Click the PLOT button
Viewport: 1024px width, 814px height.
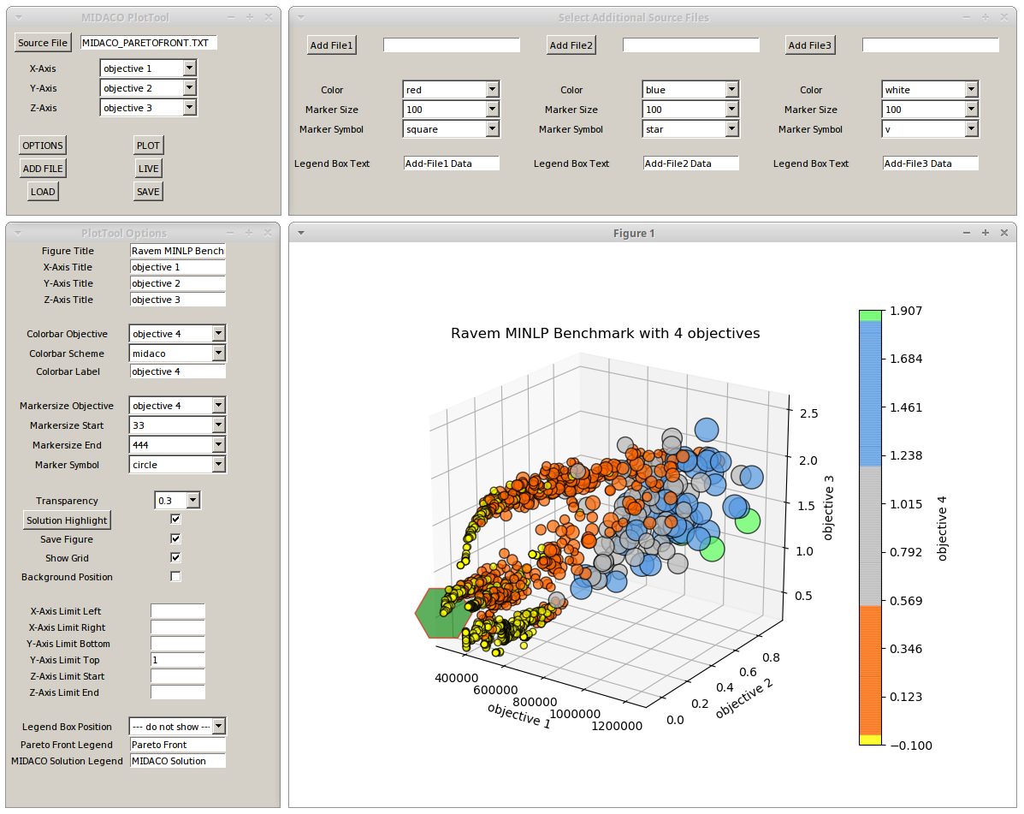pyautogui.click(x=148, y=146)
